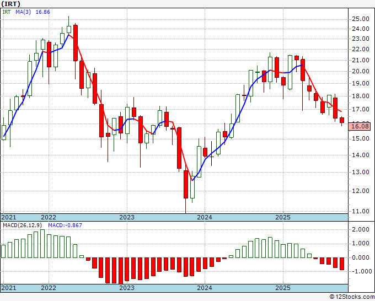The height and width of the screenshot is (301, 375).
Task: Click the 18.00 price axis label
Action: 361,96
